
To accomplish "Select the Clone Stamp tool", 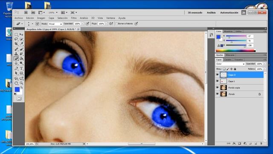I will pyautogui.click(x=16, y=54).
